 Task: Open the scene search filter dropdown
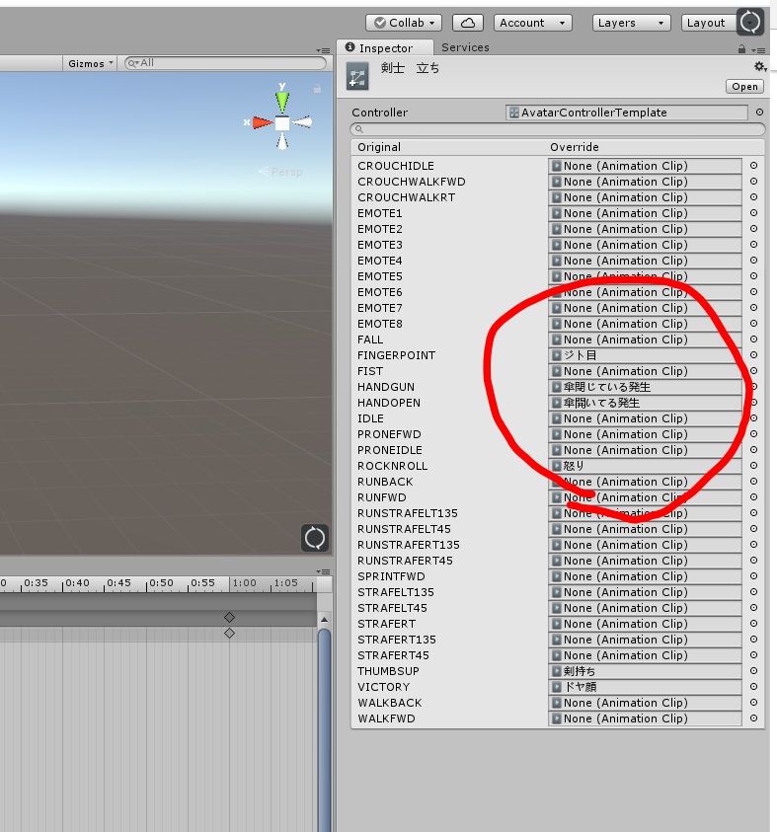[133, 63]
